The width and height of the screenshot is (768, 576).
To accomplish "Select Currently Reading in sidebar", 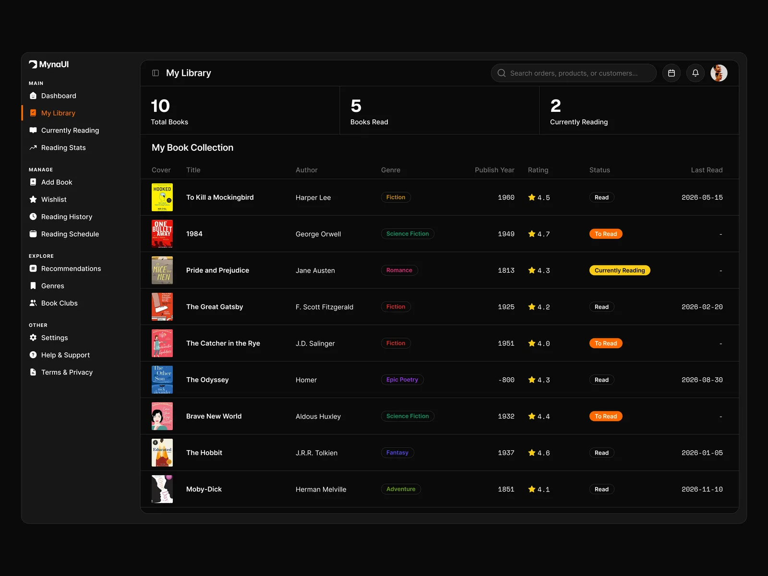I will (x=70, y=130).
